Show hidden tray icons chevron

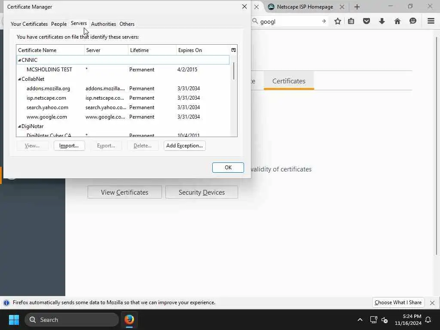coord(360,320)
